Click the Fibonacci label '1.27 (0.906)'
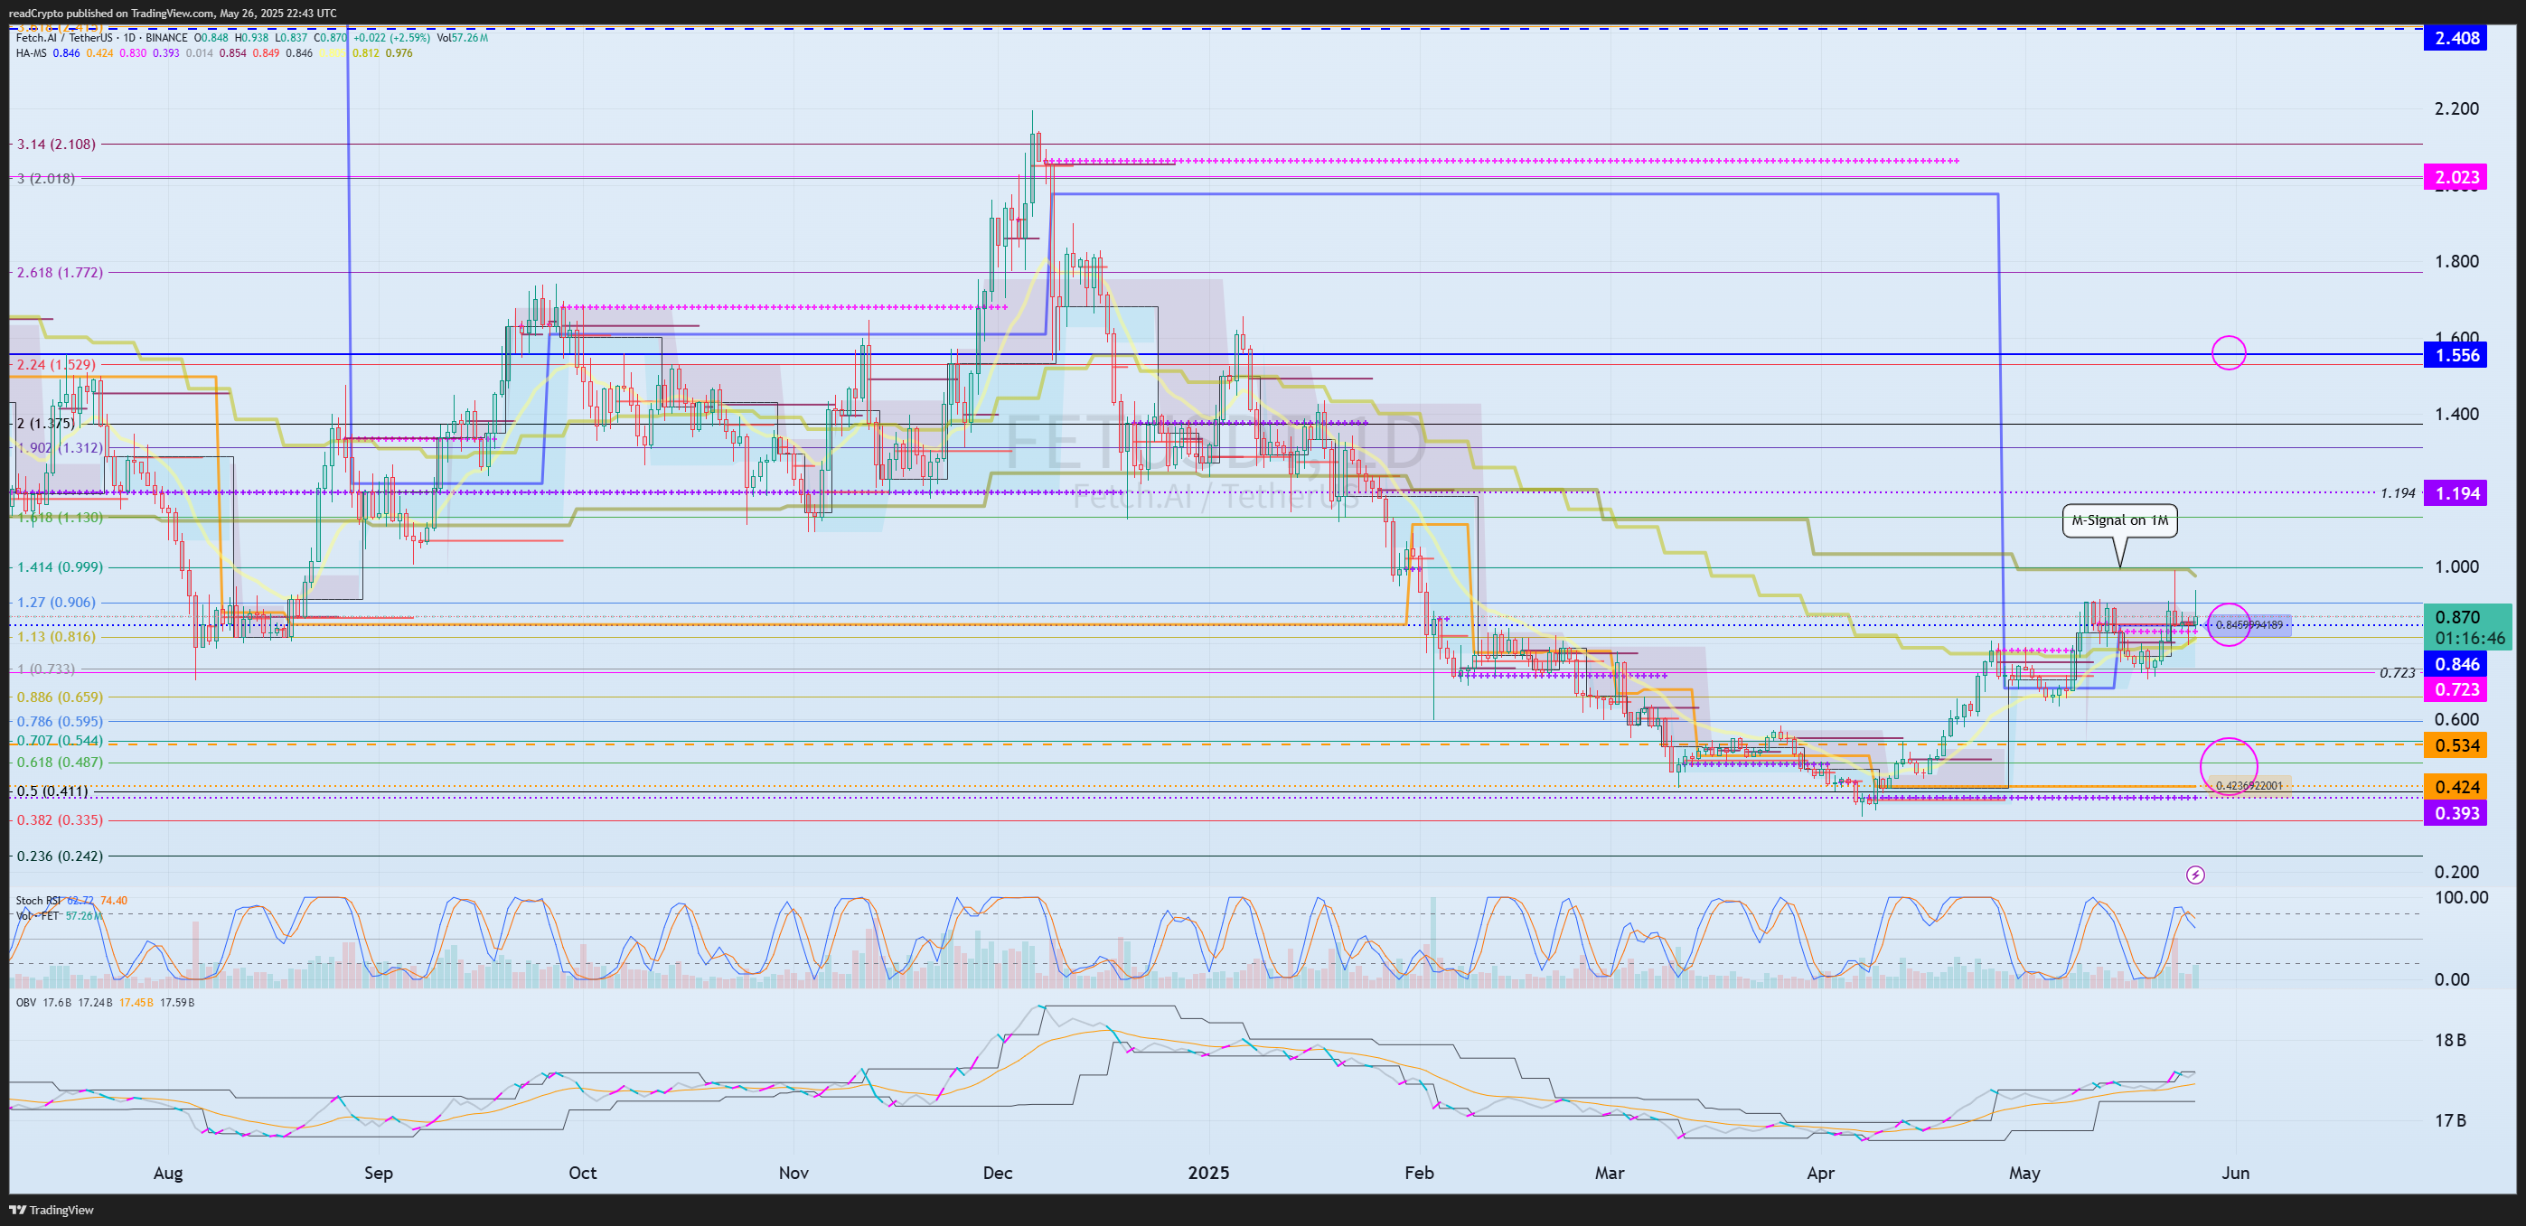Viewport: 2526px width, 1226px height. [x=56, y=602]
